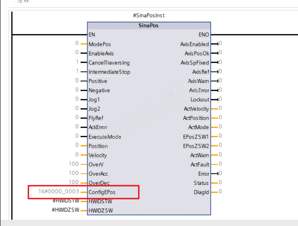298x226 pixels.
Task: Select the EPosZSW2 output parameter
Action: (196, 146)
